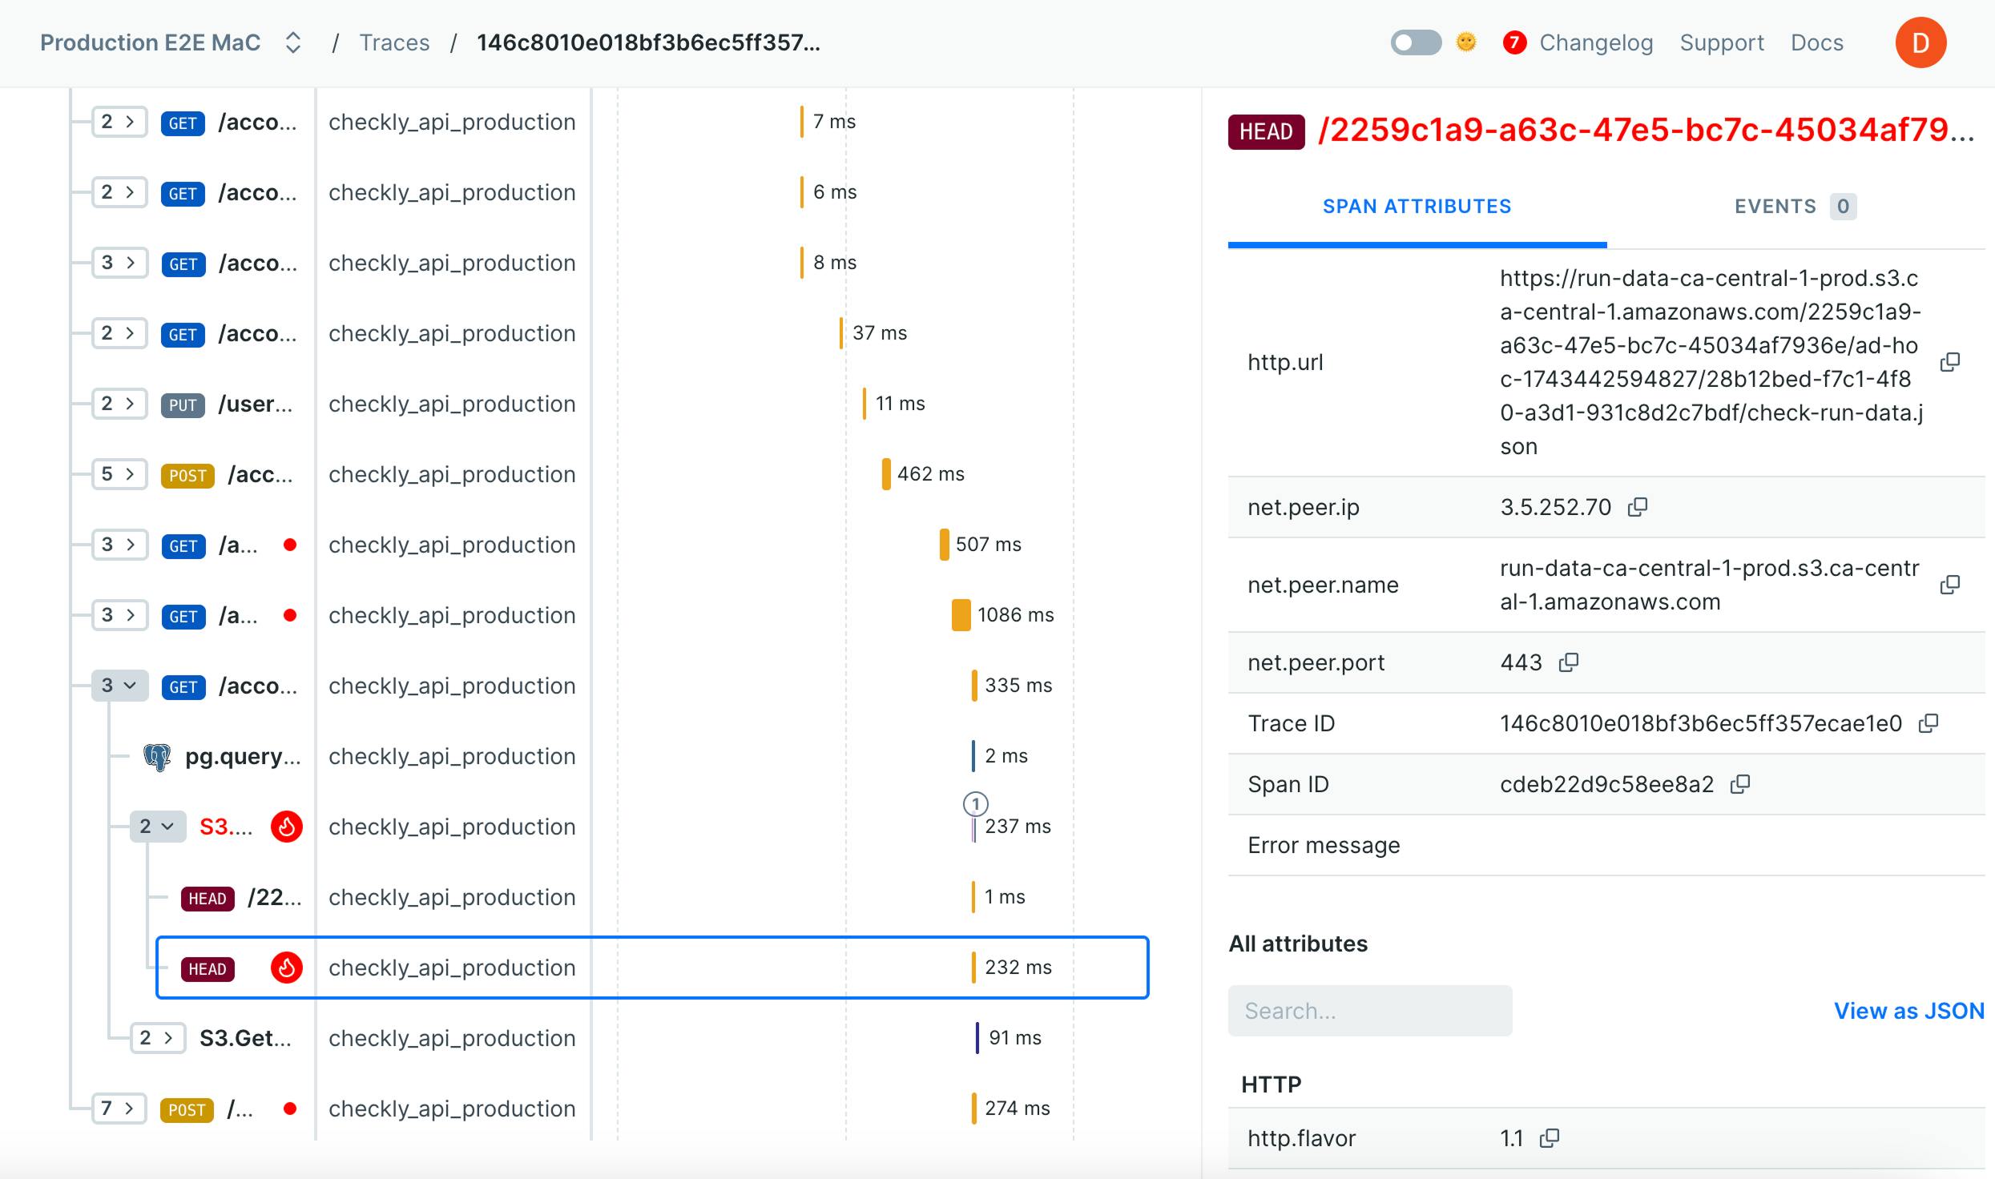1995x1179 pixels.
Task: Copy the http.url value
Action: coord(1949,362)
